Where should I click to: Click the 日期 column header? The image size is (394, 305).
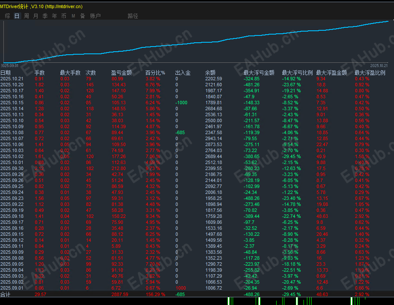6,73
